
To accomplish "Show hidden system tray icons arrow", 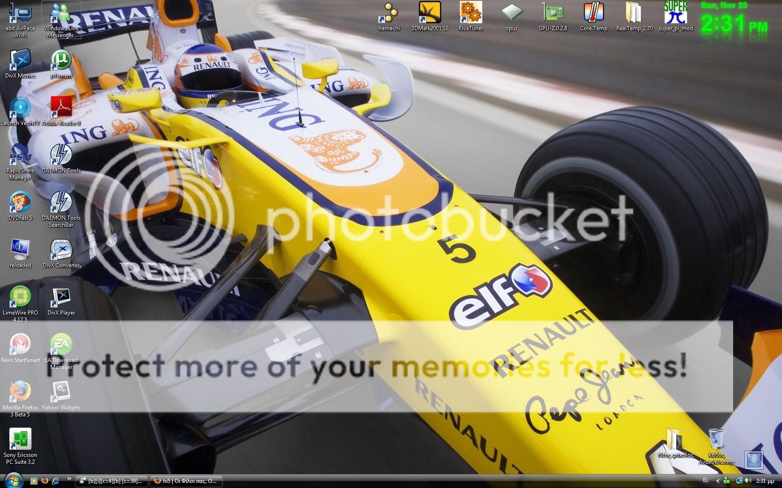I will (718, 481).
